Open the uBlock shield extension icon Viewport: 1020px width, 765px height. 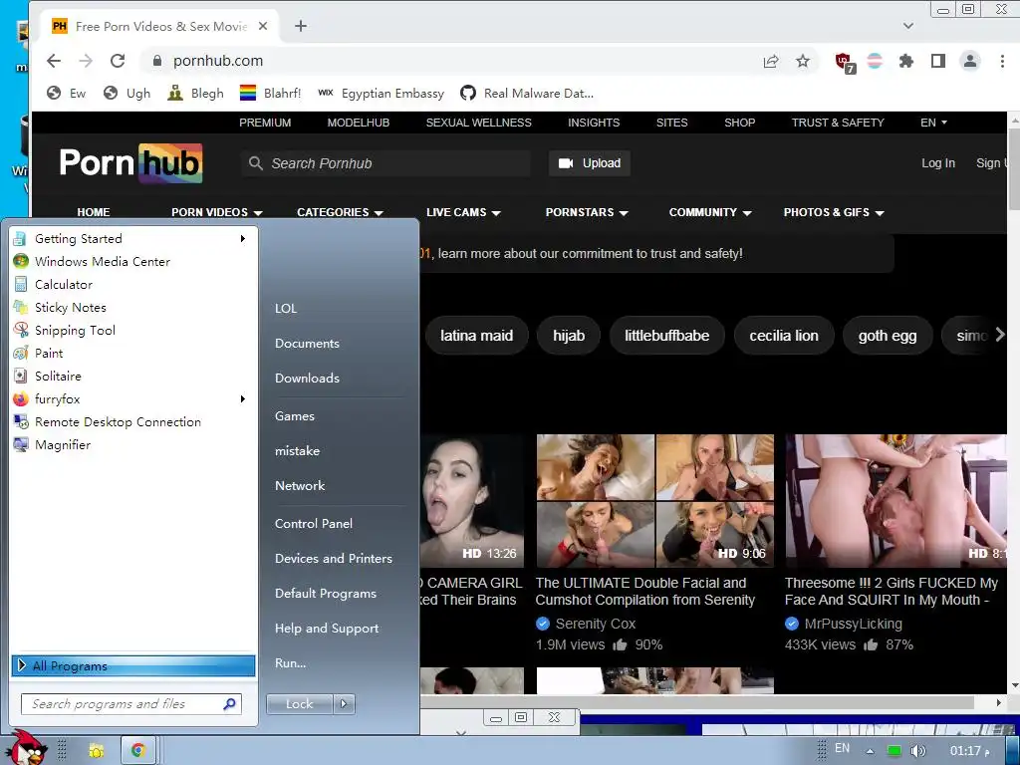coord(845,62)
